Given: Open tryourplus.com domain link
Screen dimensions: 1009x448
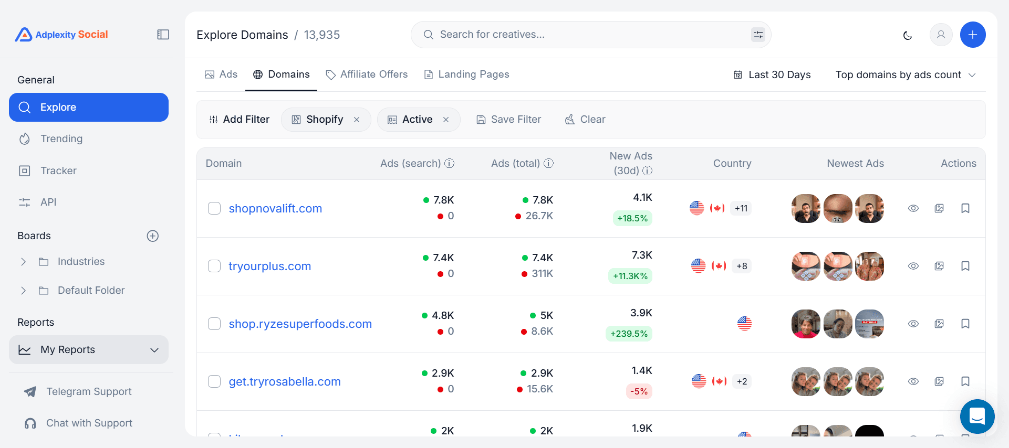Looking at the screenshot, I should click(x=270, y=266).
